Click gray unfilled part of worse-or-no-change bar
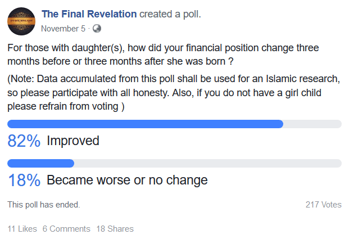 click(x=208, y=163)
